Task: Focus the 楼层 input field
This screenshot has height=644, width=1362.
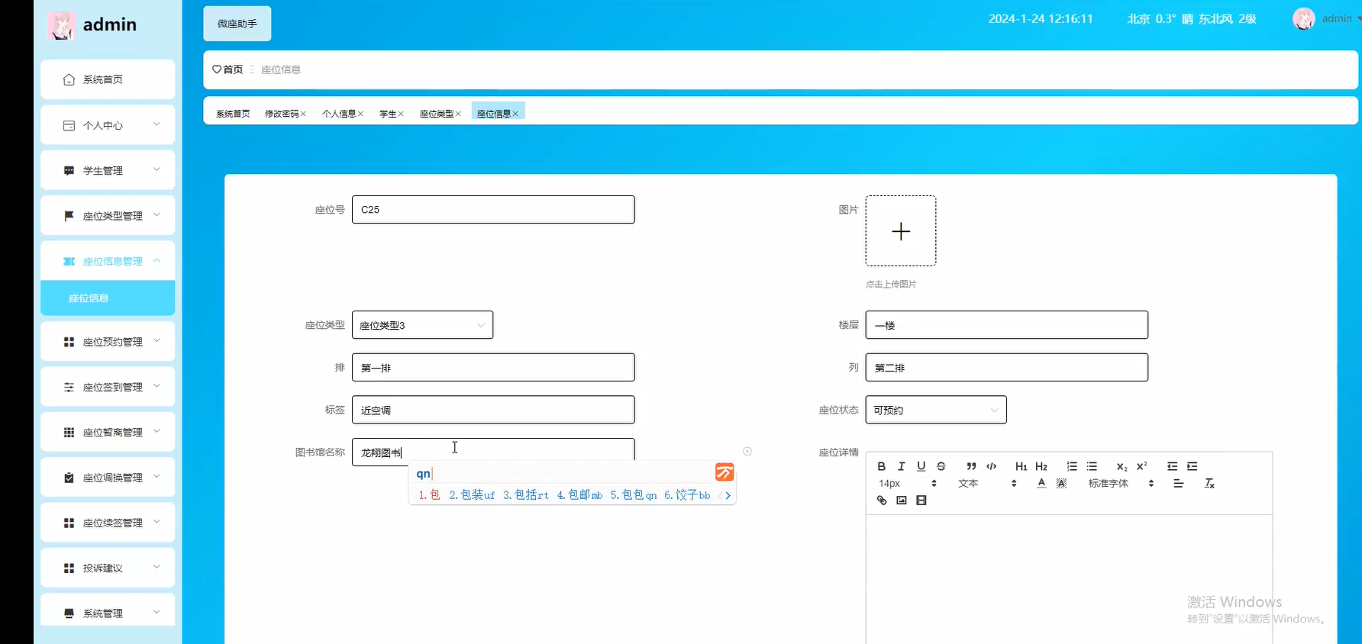Action: [1007, 325]
